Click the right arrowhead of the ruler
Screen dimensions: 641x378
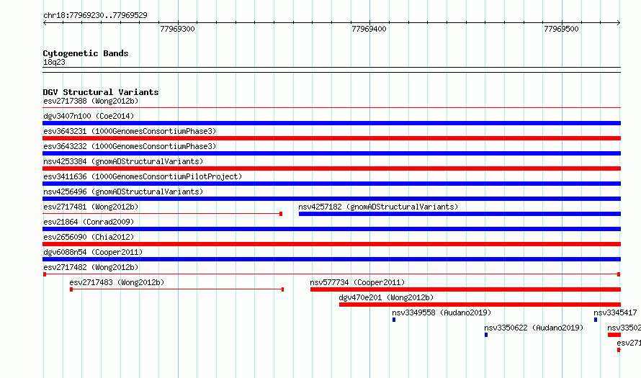point(619,23)
